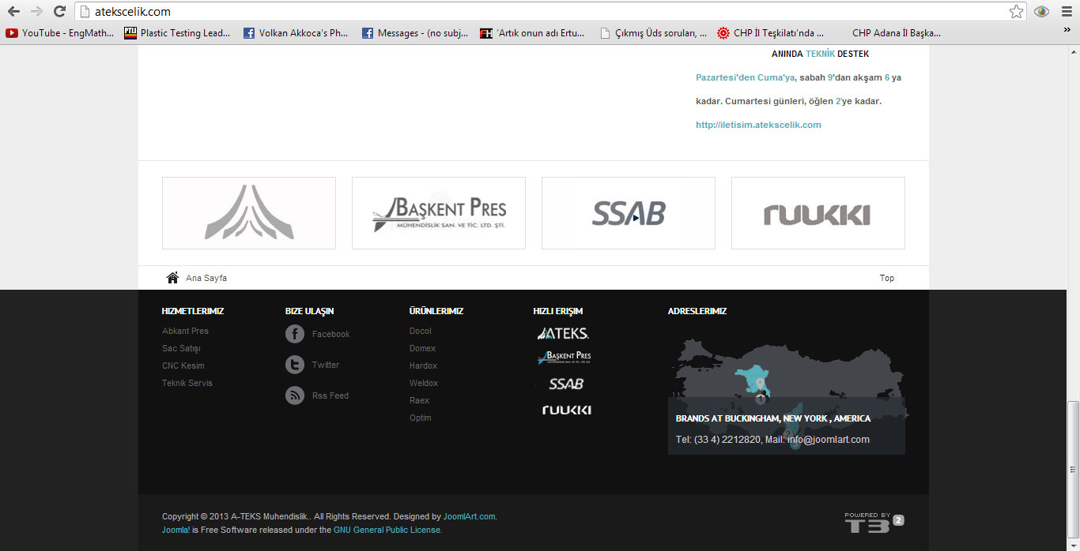
Task: Open the Facebook Messages bookmark
Action: [414, 33]
